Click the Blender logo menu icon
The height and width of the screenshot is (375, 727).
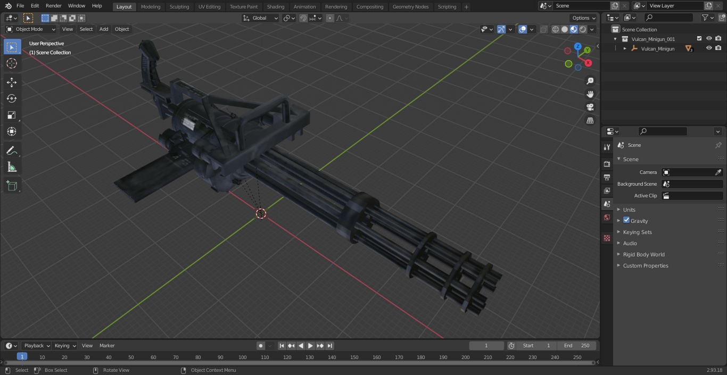point(8,6)
